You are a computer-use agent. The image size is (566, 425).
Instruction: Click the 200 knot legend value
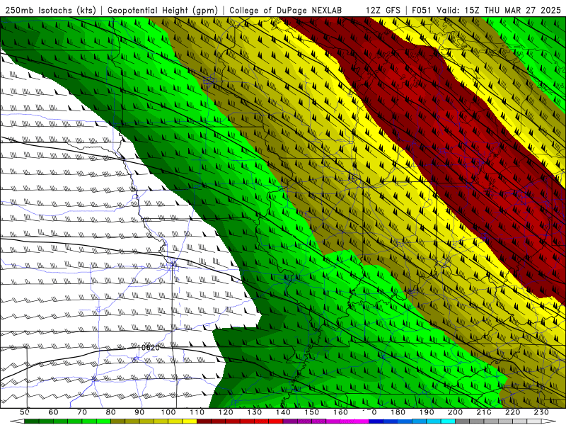(455, 412)
